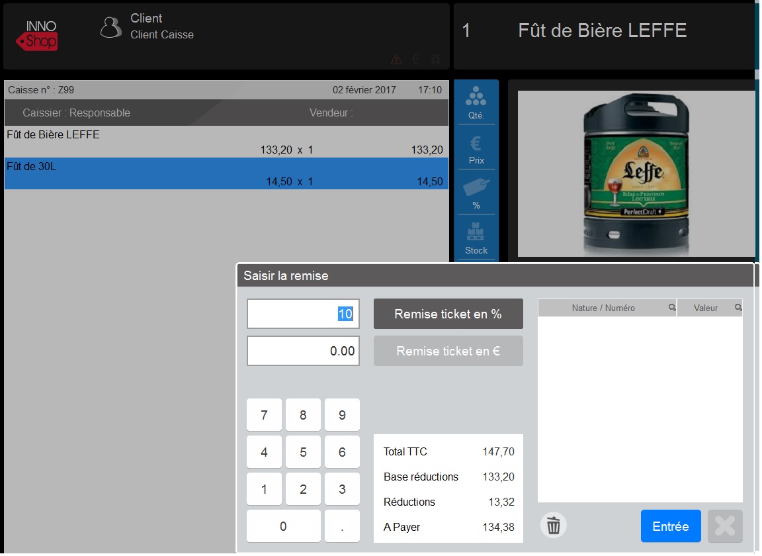The height and width of the screenshot is (556, 762).
Task: Click the Client Caisse customer label
Action: [162, 34]
